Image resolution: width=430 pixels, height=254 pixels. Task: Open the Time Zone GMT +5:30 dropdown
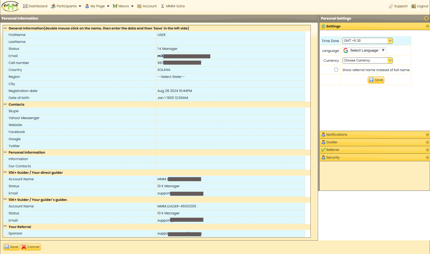pyautogui.click(x=367, y=41)
